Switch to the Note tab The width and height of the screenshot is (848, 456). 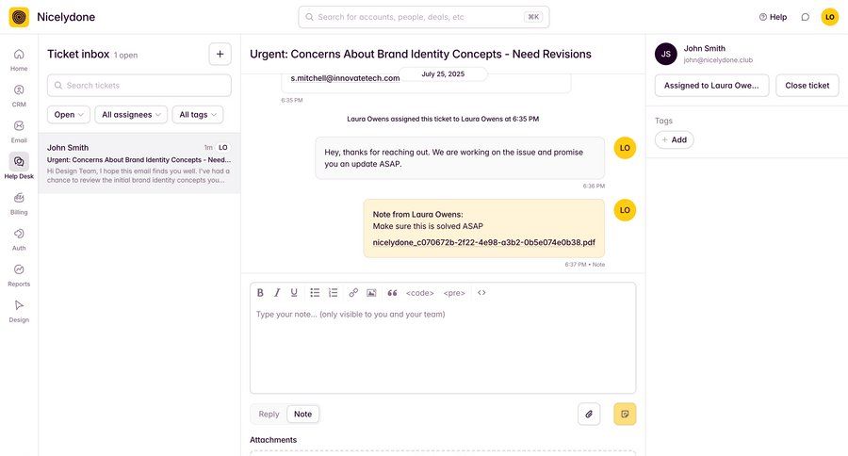[x=302, y=415]
